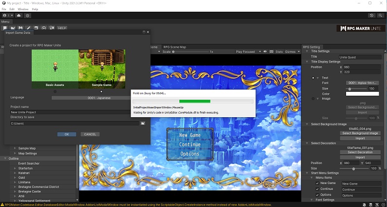Screen dimensions: 387x207
Task: Collapse the Select Background Image section
Action: pyautogui.click(x=307, y=124)
